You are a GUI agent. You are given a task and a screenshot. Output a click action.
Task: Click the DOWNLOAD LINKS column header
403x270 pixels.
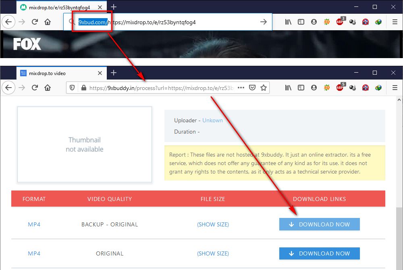[x=320, y=199]
